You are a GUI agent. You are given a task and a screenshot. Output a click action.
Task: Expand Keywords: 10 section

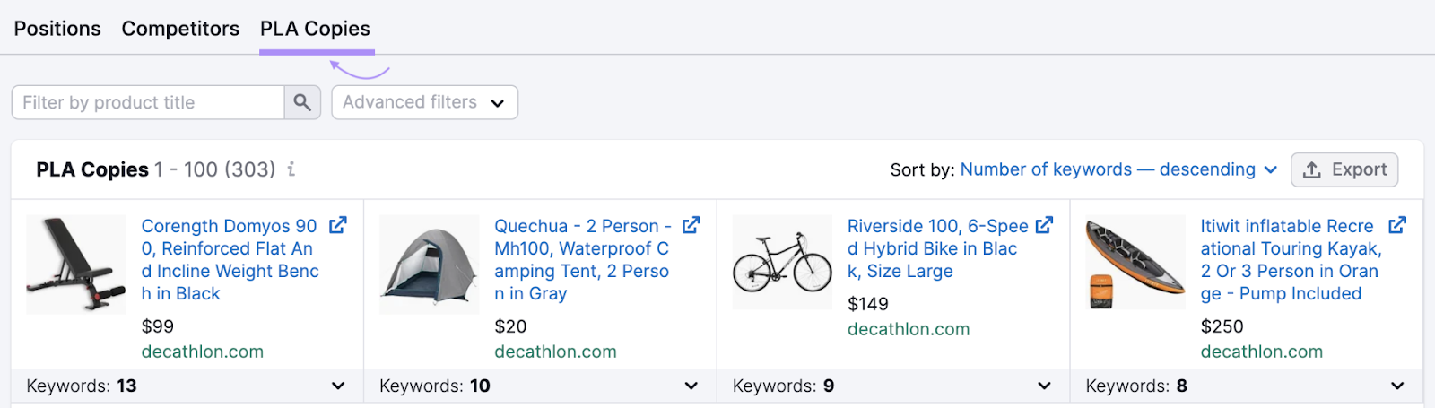coord(691,386)
